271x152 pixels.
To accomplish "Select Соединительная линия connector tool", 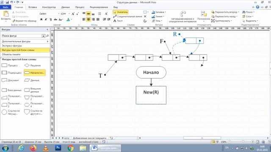I will coord(128,16).
